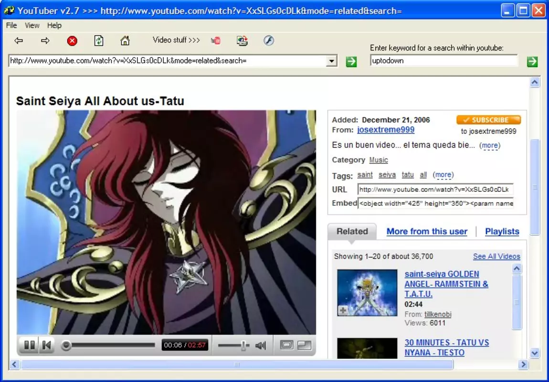Click the horizontal scroll right arrow
549x382 pixels.
(x=523, y=364)
